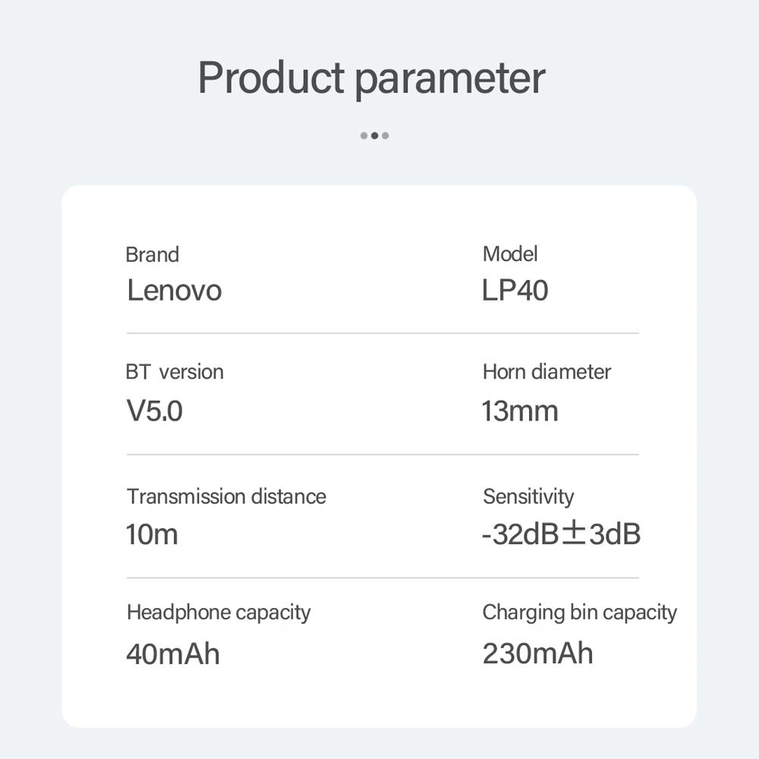Select the "Lenovo" brand value

pyautogui.click(x=174, y=291)
